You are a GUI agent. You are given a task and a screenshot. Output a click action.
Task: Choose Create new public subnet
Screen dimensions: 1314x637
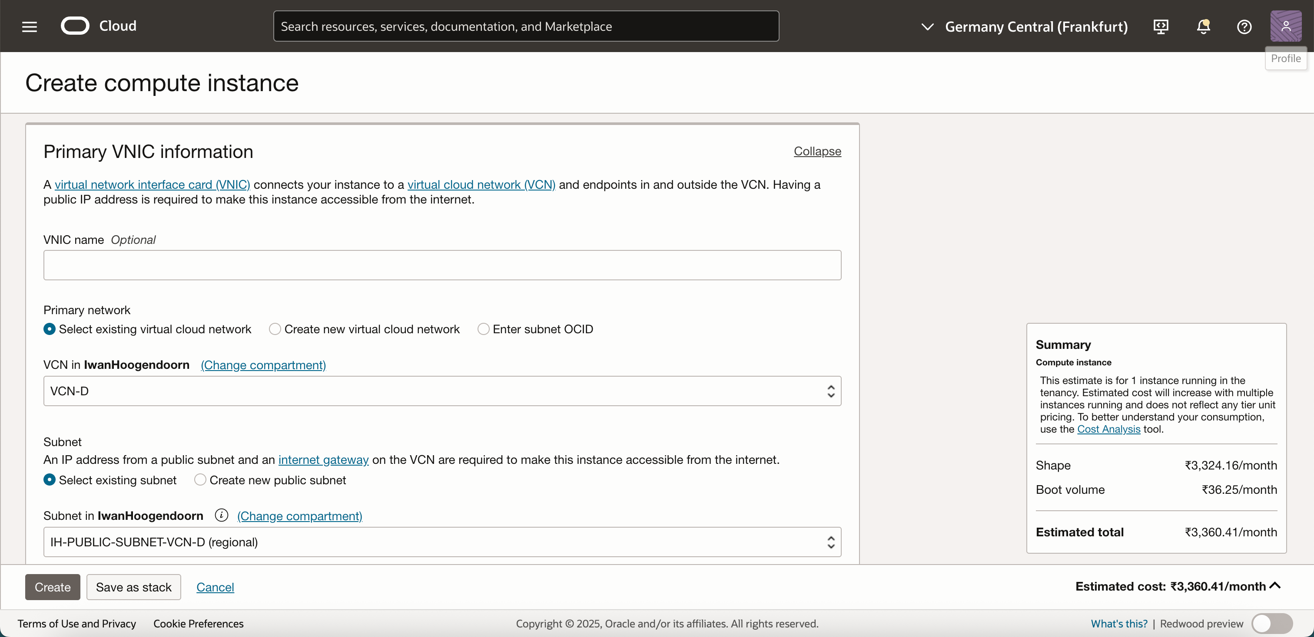pos(200,479)
